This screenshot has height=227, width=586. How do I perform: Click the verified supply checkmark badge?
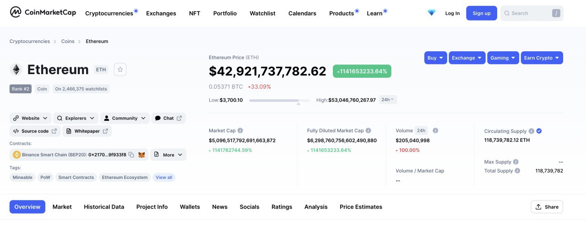(x=539, y=131)
